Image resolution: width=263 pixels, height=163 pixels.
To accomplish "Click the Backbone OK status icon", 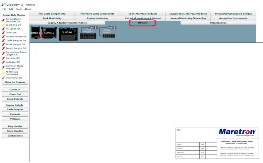I will (3, 25).
